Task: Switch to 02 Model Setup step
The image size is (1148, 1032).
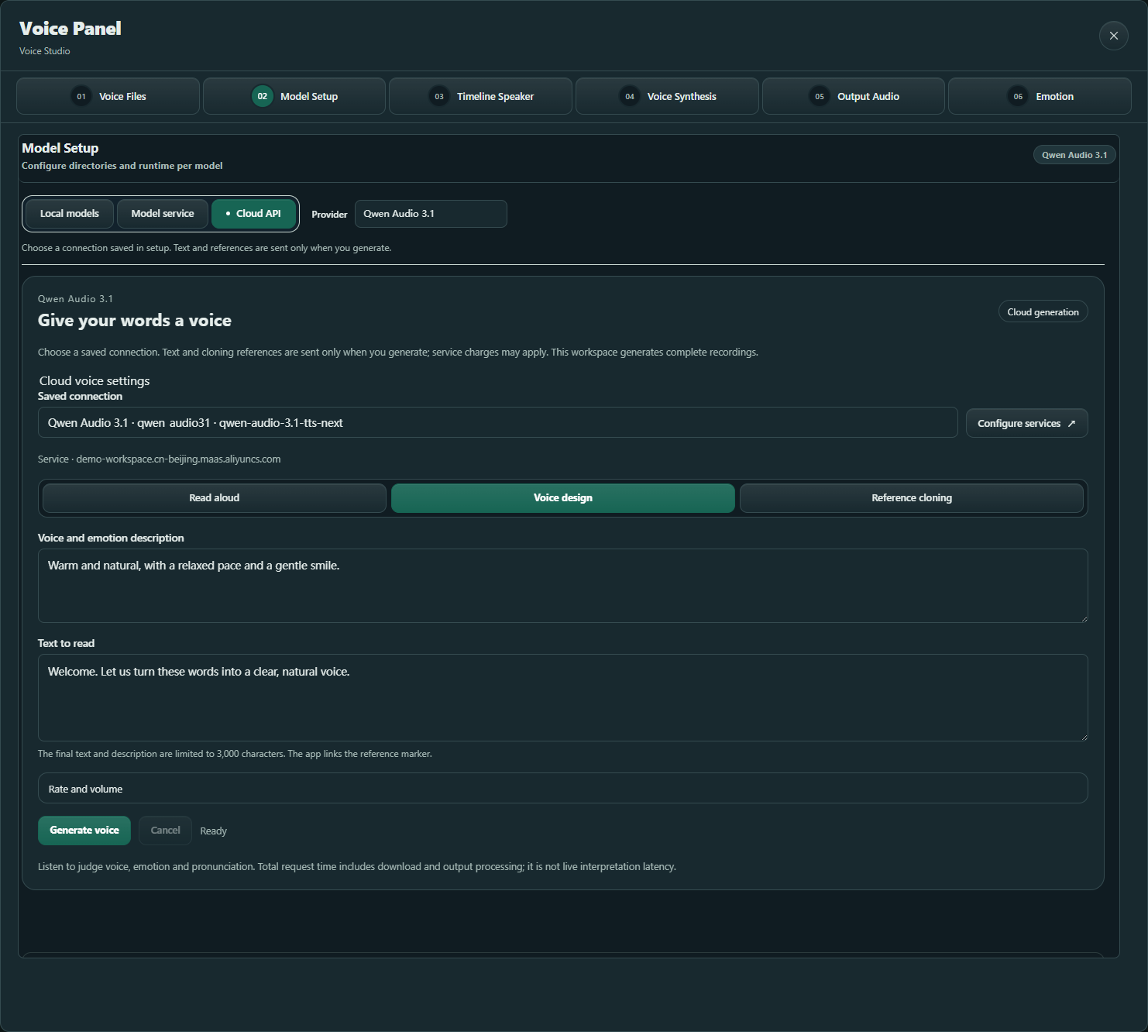Action: (294, 96)
